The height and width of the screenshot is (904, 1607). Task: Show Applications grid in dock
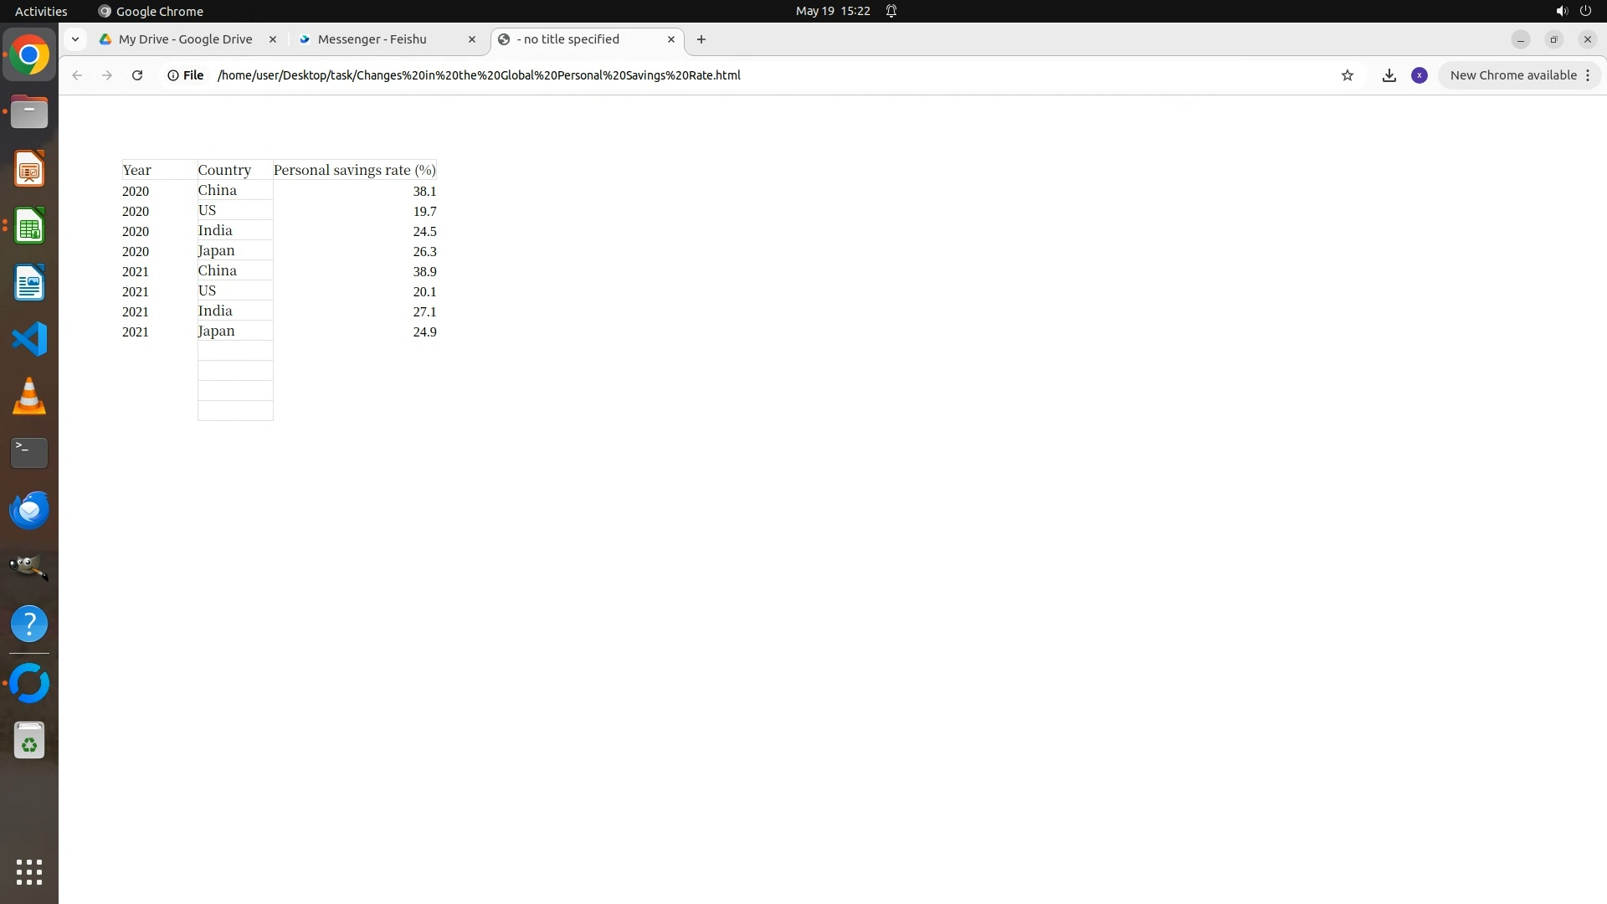click(x=29, y=871)
